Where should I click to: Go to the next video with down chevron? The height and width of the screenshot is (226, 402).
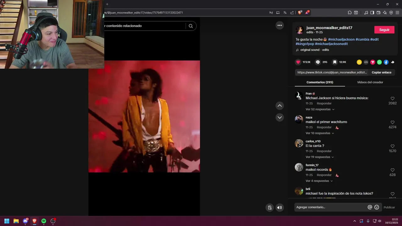coord(280,117)
